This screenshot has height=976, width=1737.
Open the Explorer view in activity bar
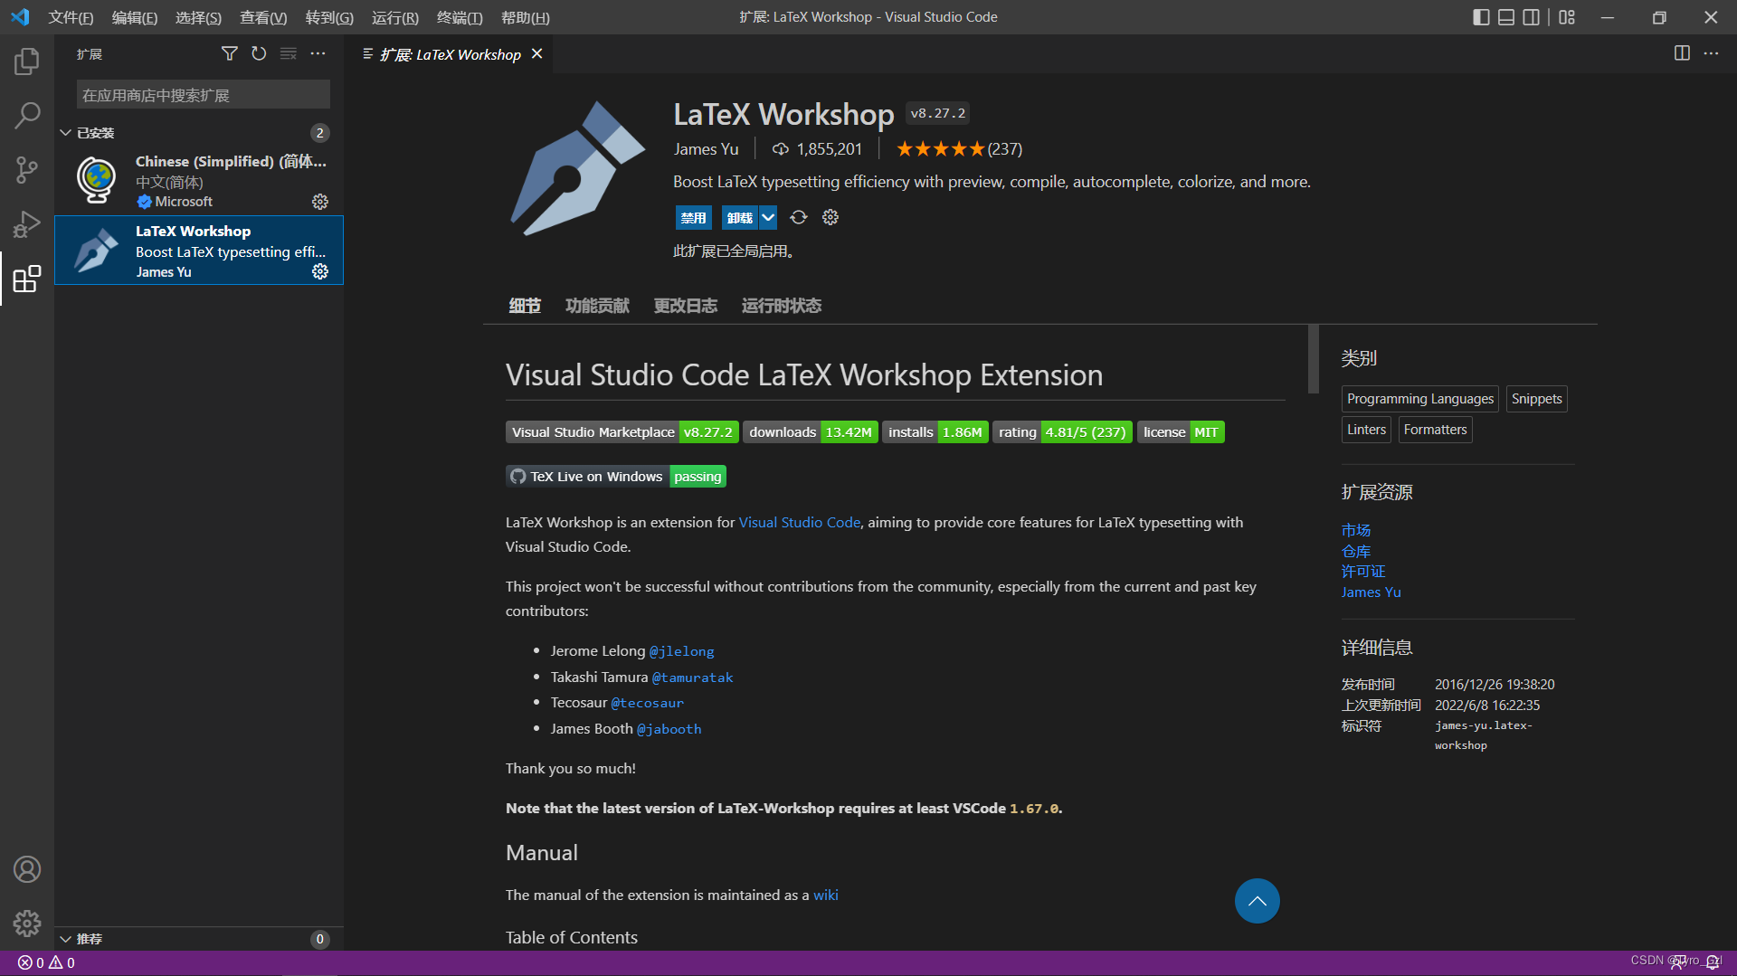coord(27,62)
